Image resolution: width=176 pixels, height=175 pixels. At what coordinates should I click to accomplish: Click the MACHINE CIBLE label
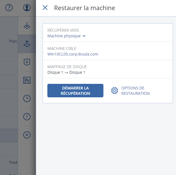coord(62,49)
